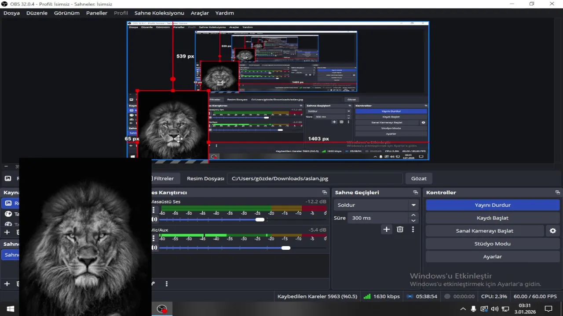Click the CPU: 2.3% status text
Screen dimensions: 563x316
(494, 296)
